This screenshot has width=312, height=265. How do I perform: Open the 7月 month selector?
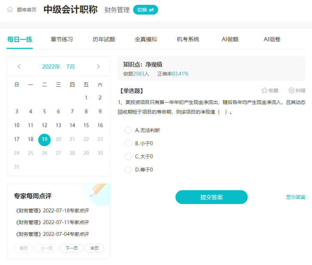(70, 67)
